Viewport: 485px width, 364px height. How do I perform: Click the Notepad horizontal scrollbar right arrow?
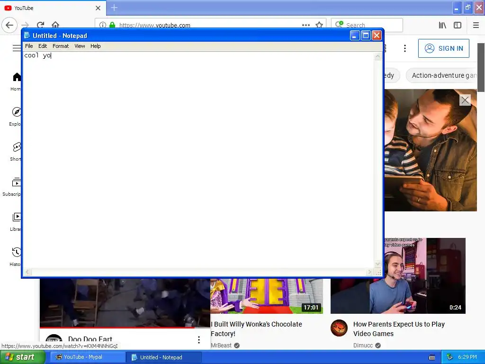coord(369,272)
